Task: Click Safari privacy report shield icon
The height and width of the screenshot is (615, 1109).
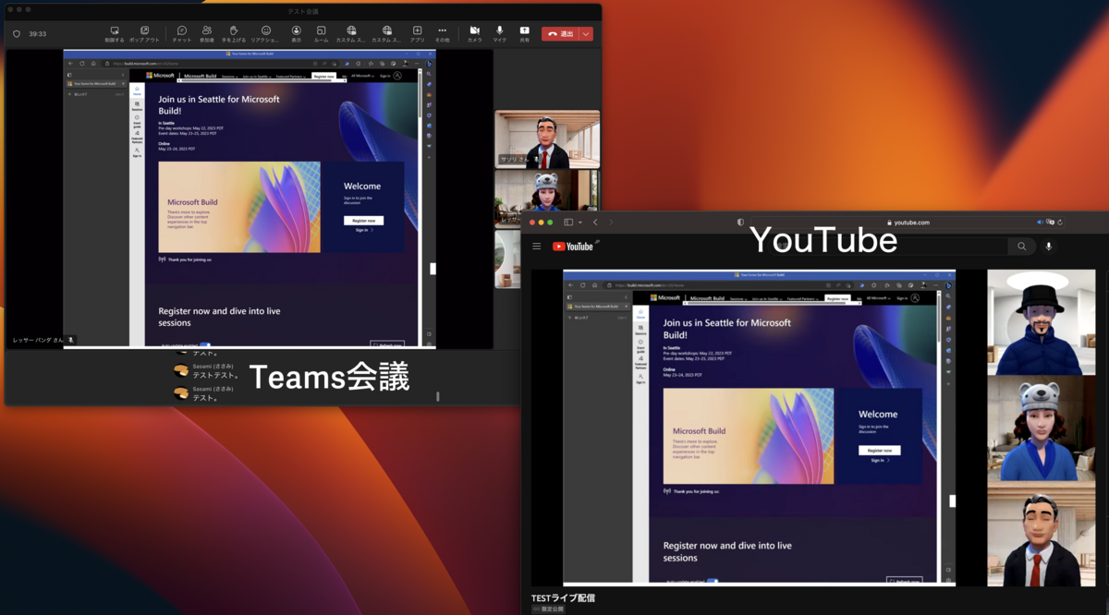Action: click(x=740, y=223)
